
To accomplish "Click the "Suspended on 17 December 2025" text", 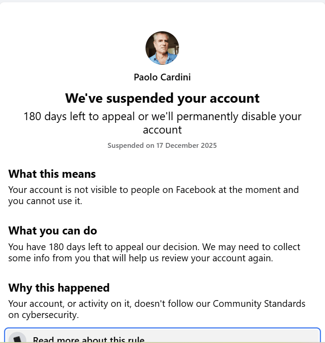I will pyautogui.click(x=162, y=146).
